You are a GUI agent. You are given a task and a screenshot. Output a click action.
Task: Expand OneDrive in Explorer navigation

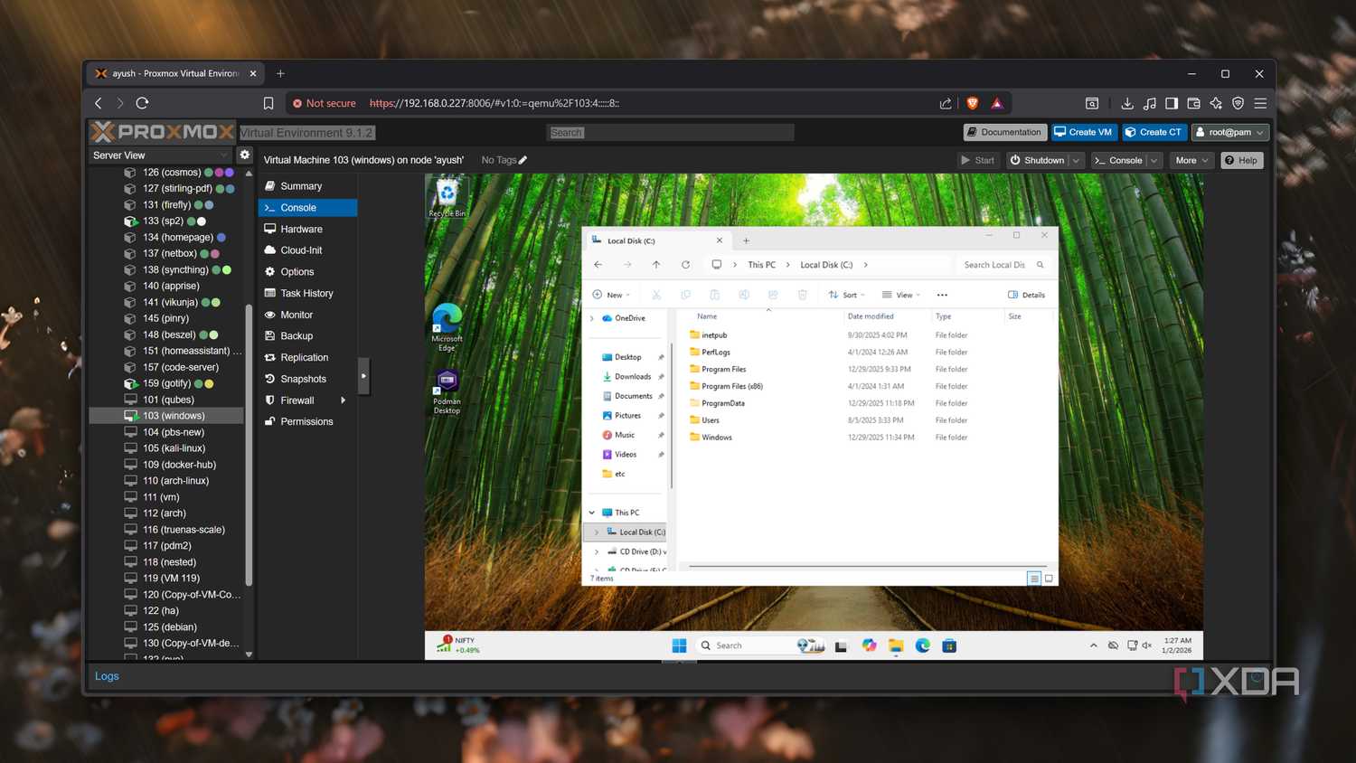[x=592, y=318]
